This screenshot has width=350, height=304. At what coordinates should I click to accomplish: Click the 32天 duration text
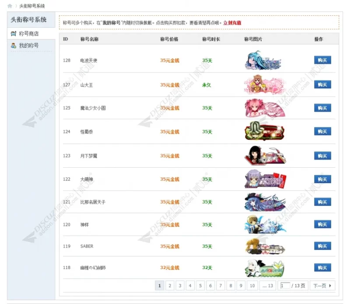[x=207, y=268]
